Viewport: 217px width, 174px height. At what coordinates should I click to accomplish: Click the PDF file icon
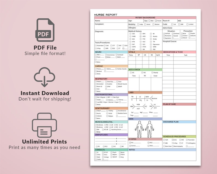coord(45,30)
